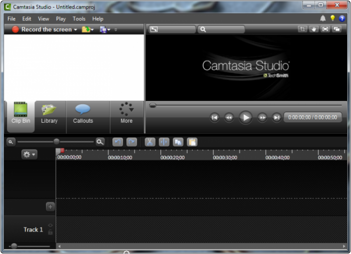This screenshot has height=254, width=351.
Task: Select the Clip Bin tab
Action: coord(21,117)
